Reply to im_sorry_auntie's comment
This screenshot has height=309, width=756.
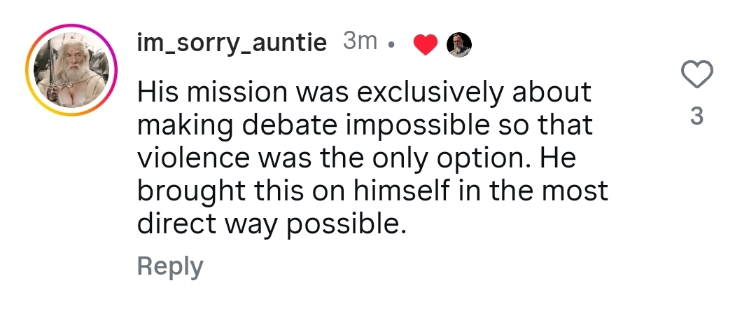(x=170, y=266)
